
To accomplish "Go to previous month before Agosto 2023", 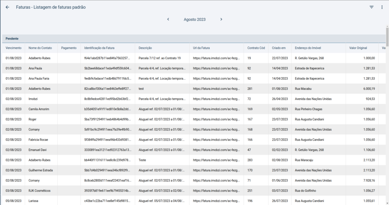I will pyautogui.click(x=168, y=19).
